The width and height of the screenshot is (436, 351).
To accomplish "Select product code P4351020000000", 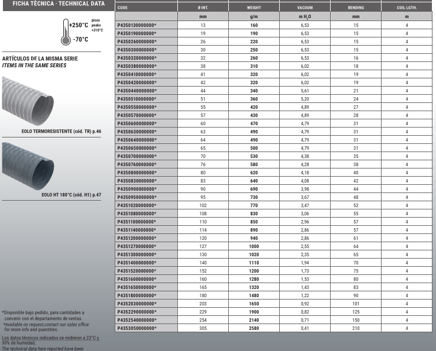I will coord(137,207).
